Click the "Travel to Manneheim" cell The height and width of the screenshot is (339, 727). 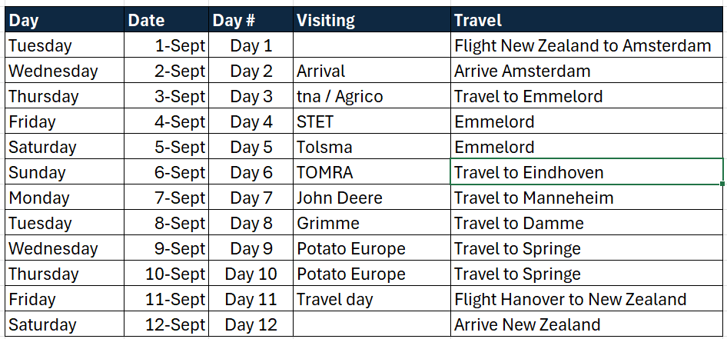pos(586,198)
